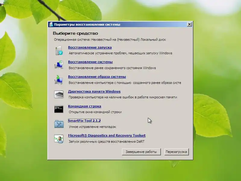Click text Открытие окна командной строки
Screen dimensions: 241x181
pos(95,112)
